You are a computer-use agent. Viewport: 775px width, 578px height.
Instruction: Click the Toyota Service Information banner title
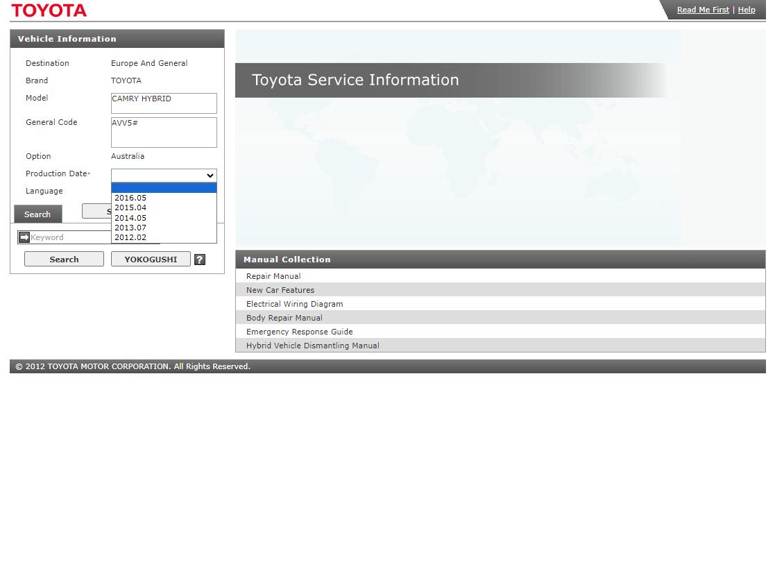(x=355, y=80)
